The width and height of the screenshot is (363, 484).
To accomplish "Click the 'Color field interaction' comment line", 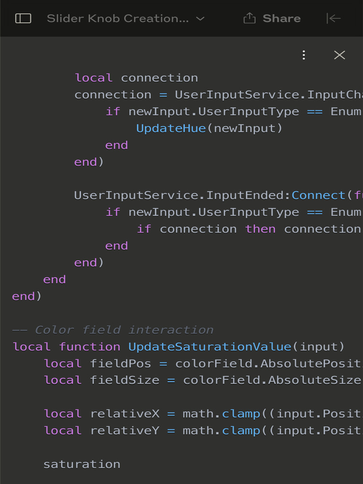I will point(124,329).
